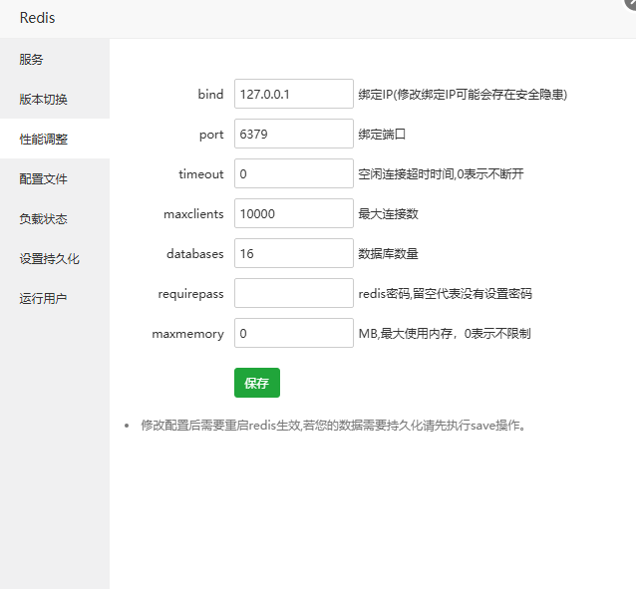Click the databases input showing 16
This screenshot has height=589, width=636.
[x=293, y=253]
